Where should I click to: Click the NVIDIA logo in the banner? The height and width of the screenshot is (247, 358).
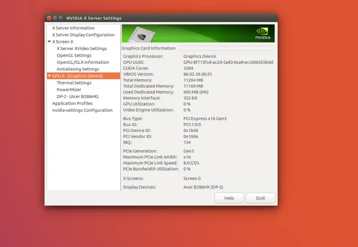coord(263,34)
